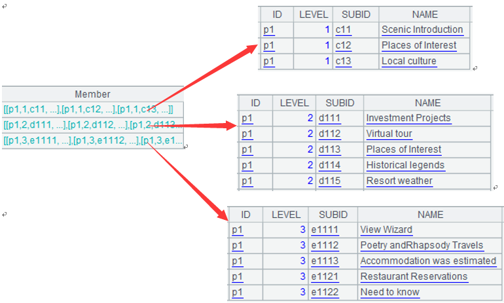504x303 pixels.
Task: Click the d112 SUBID link
Action: [x=330, y=134]
